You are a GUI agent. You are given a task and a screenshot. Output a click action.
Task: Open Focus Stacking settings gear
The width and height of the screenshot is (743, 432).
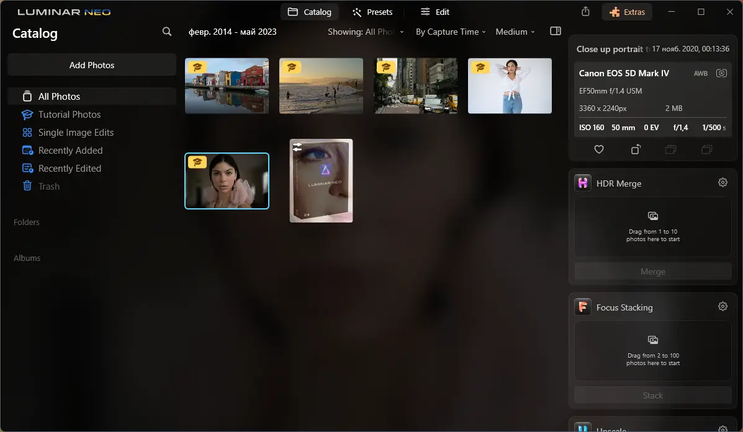click(723, 306)
